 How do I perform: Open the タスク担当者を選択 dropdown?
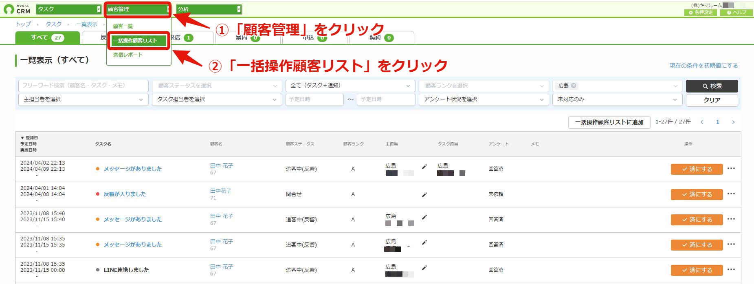(x=217, y=99)
